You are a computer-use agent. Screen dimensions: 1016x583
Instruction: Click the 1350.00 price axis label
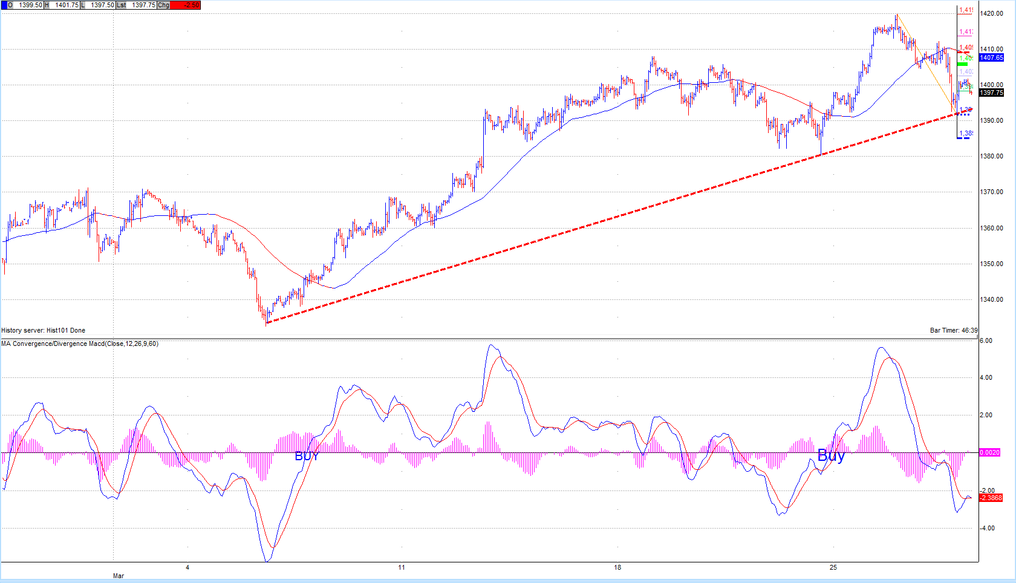pyautogui.click(x=992, y=264)
